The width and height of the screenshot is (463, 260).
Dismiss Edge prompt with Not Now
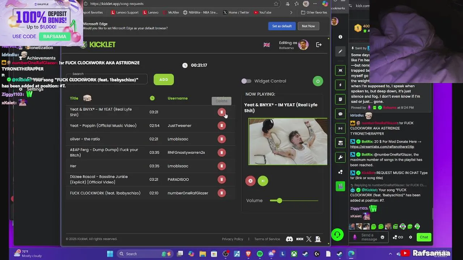[308, 26]
